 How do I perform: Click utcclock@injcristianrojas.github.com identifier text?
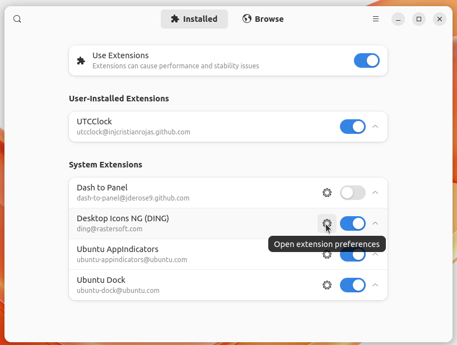(133, 132)
